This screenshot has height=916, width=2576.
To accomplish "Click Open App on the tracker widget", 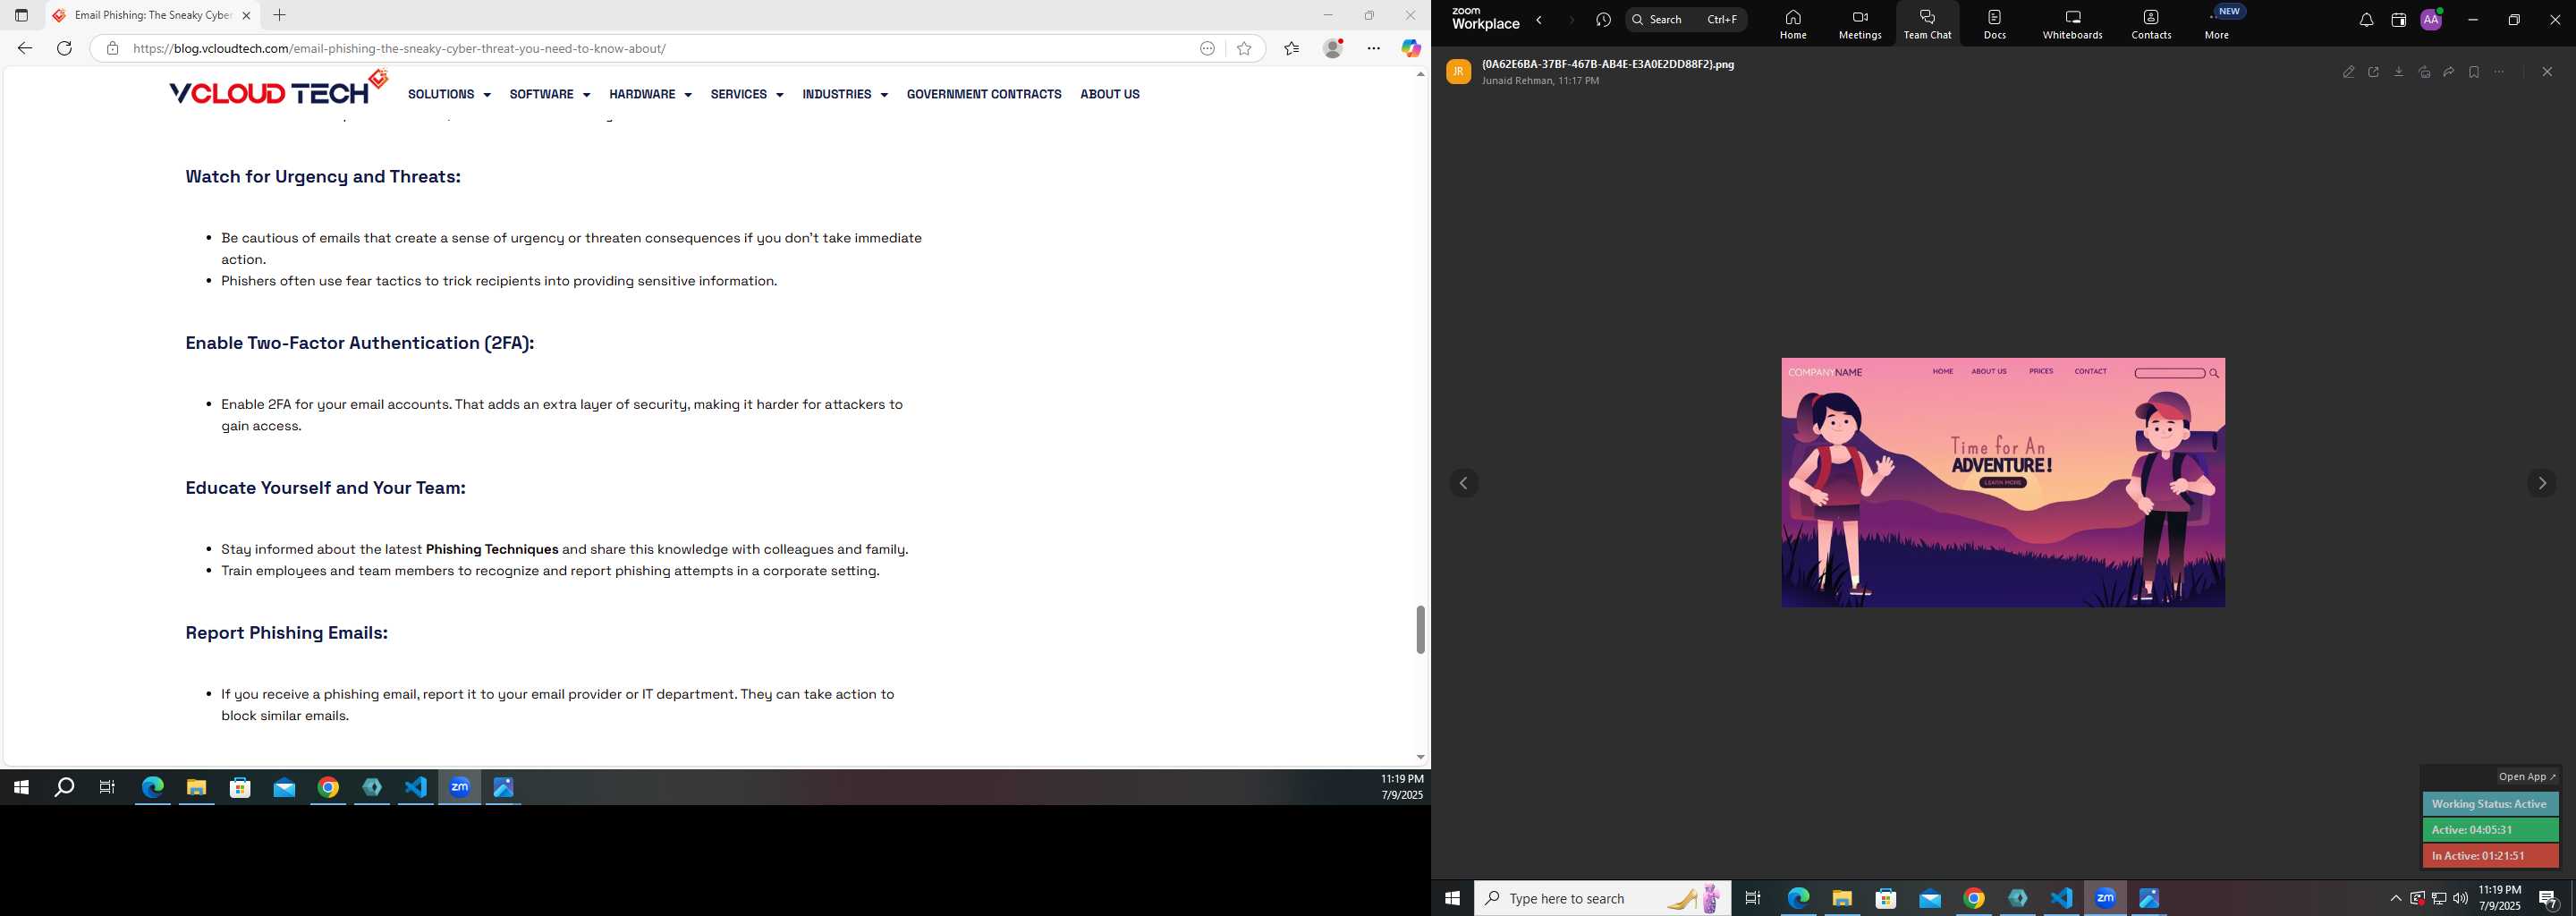I will pyautogui.click(x=2527, y=777).
